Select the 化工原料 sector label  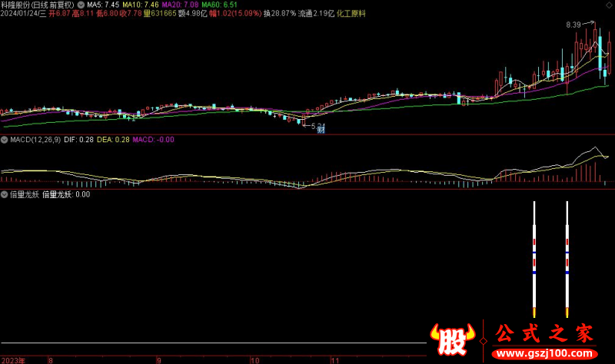[x=349, y=14]
